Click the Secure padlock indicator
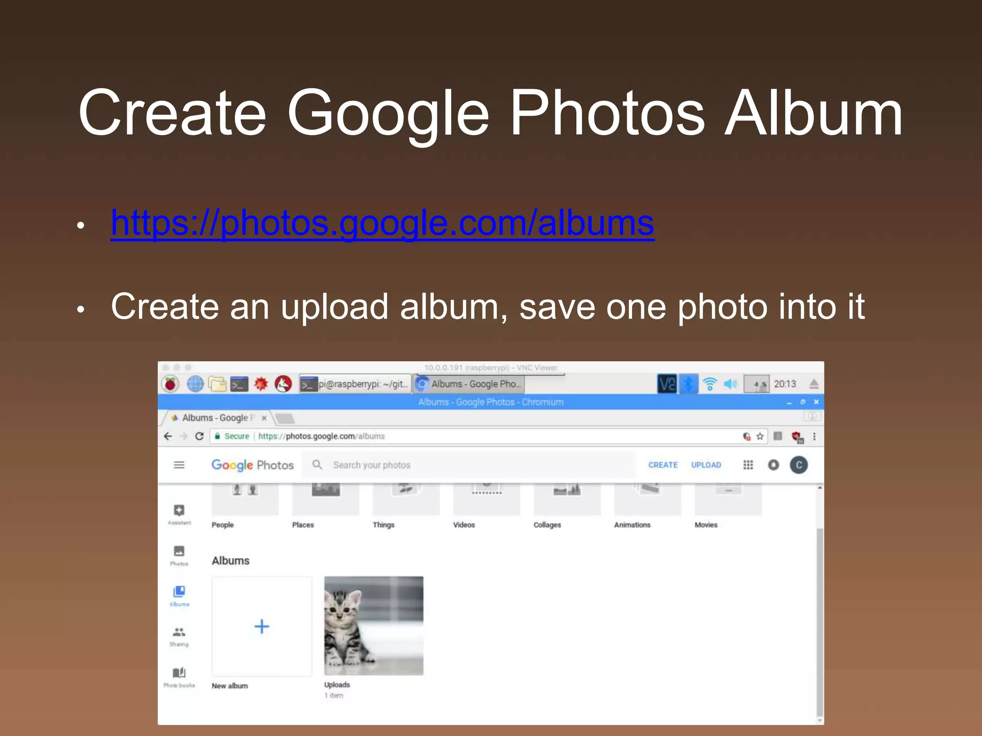 pyautogui.click(x=232, y=436)
